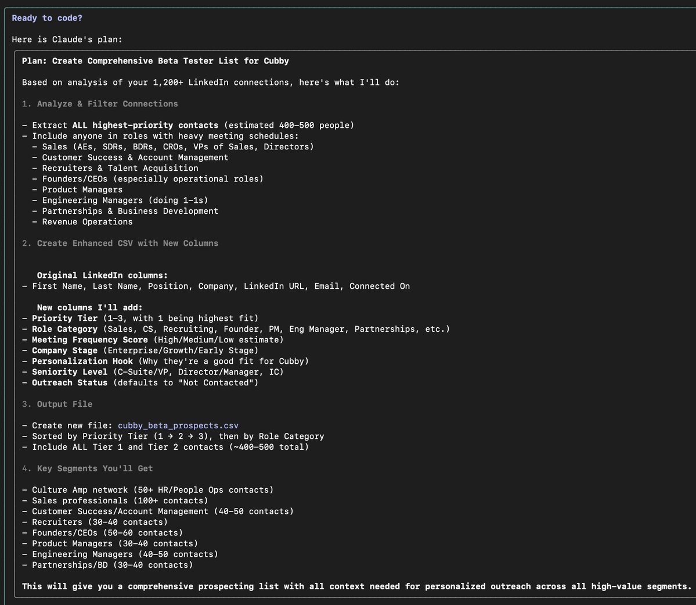Click 'Founders/CEOs (50-60 contacts)' segment line
This screenshot has height=605, width=696.
(103, 532)
